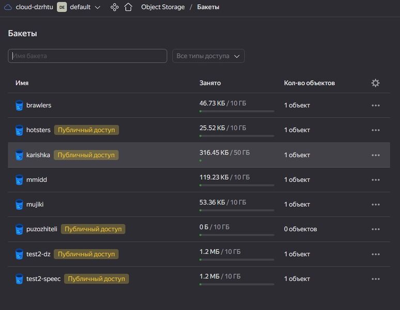Screen dimensions: 400x310
Task: Sort by the 'Занято' column header
Action: point(210,83)
